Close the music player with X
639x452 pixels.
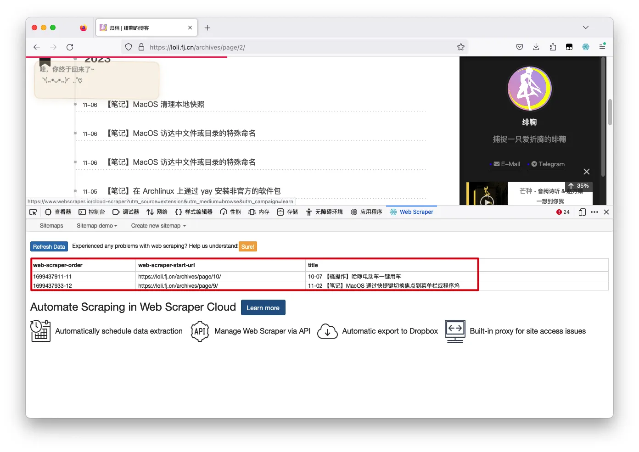tap(587, 172)
